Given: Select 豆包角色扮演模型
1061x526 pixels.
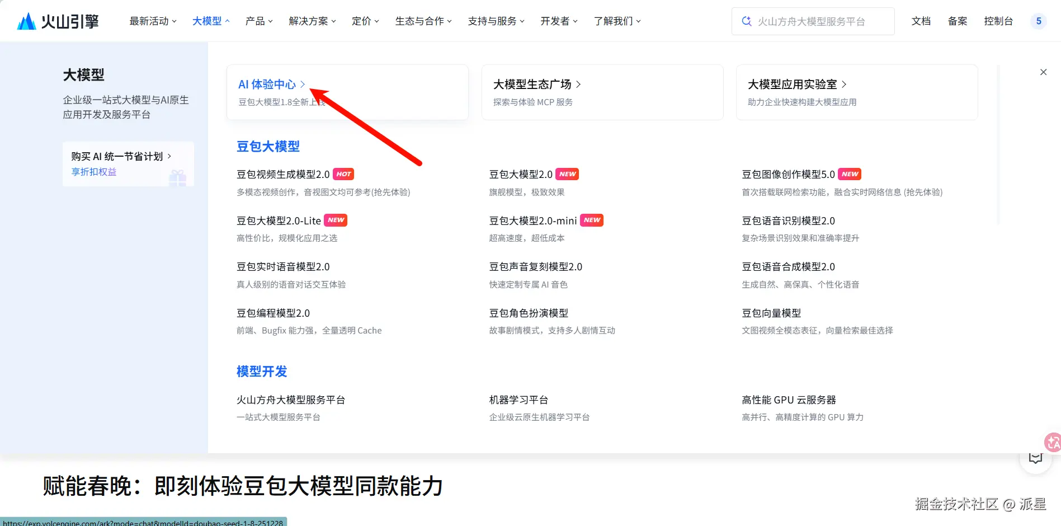Looking at the screenshot, I should tap(529, 313).
